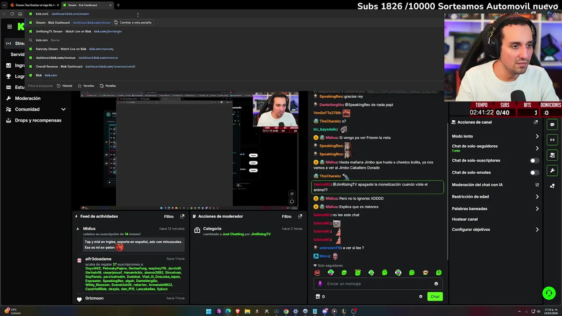Click the purple microphone icon in message box

[x=320, y=284]
